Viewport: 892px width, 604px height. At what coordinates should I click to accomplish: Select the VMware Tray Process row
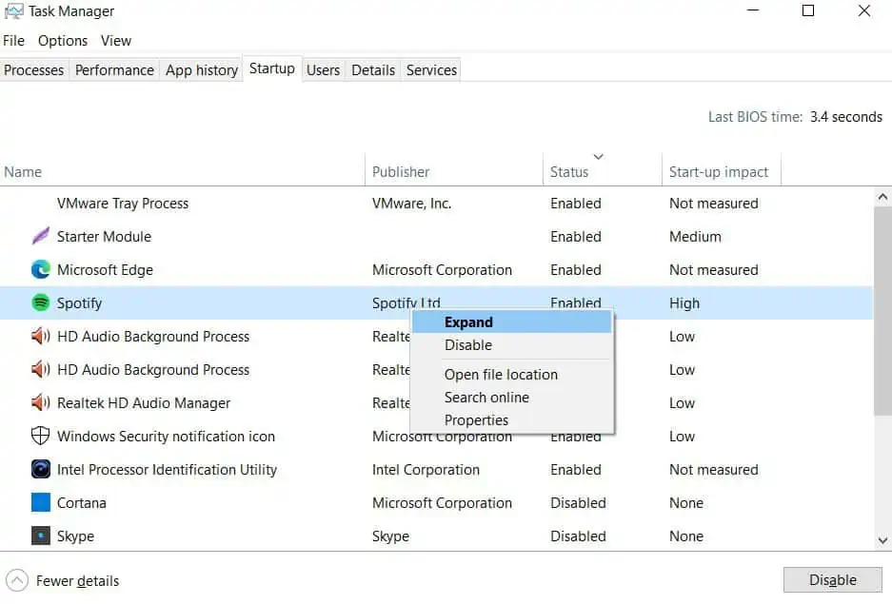[436, 204]
